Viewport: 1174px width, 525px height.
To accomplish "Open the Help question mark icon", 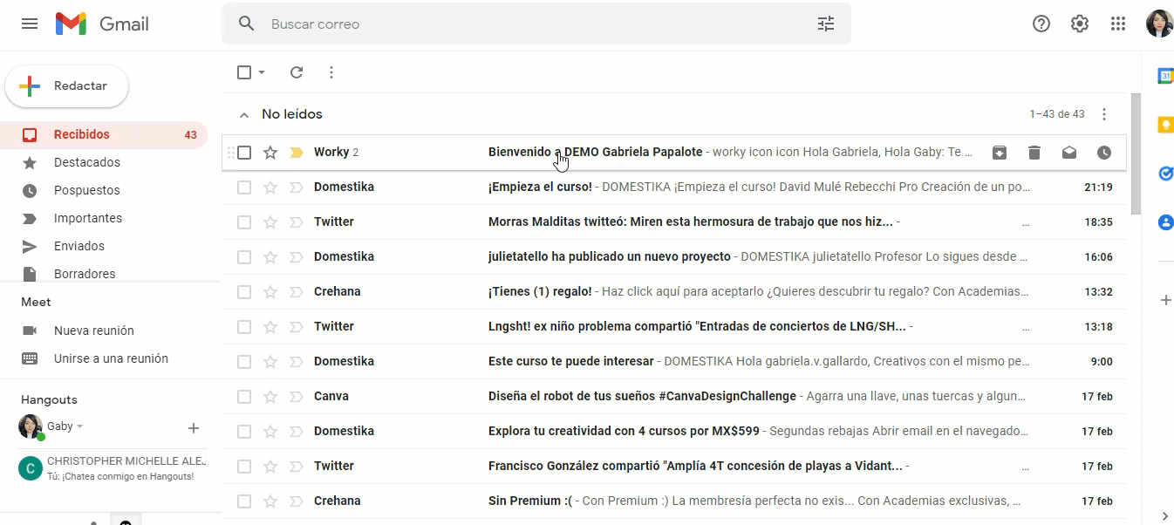I will (1041, 24).
